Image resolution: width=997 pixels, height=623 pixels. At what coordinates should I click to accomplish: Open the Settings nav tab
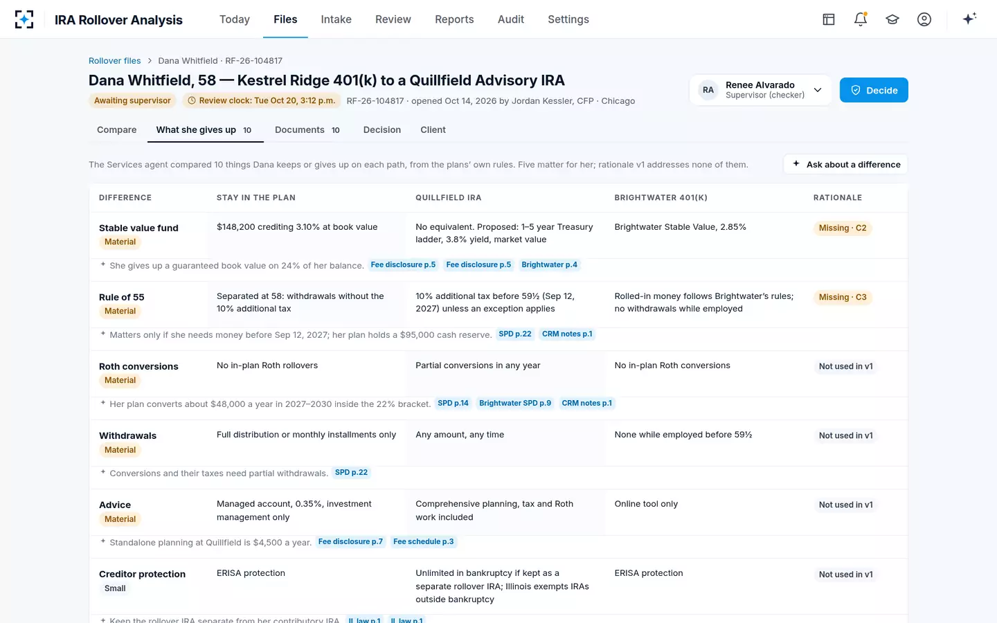point(568,19)
